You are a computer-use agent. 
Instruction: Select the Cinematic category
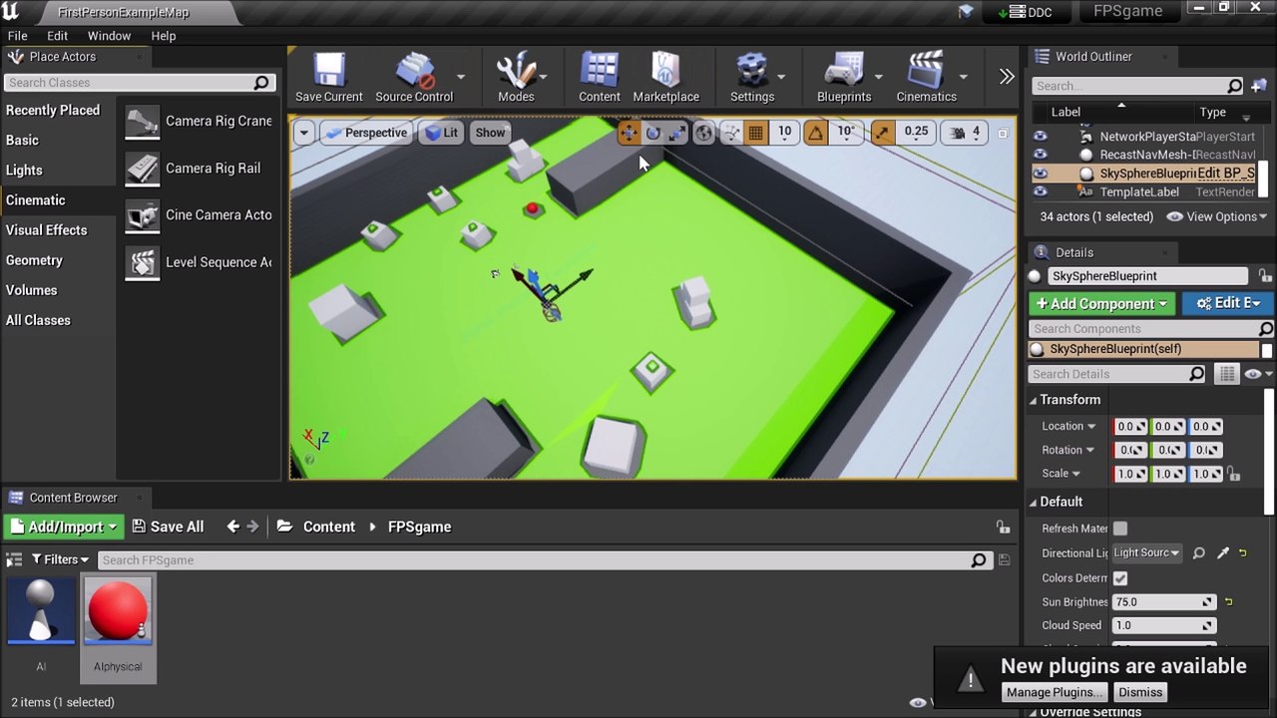(x=58, y=200)
